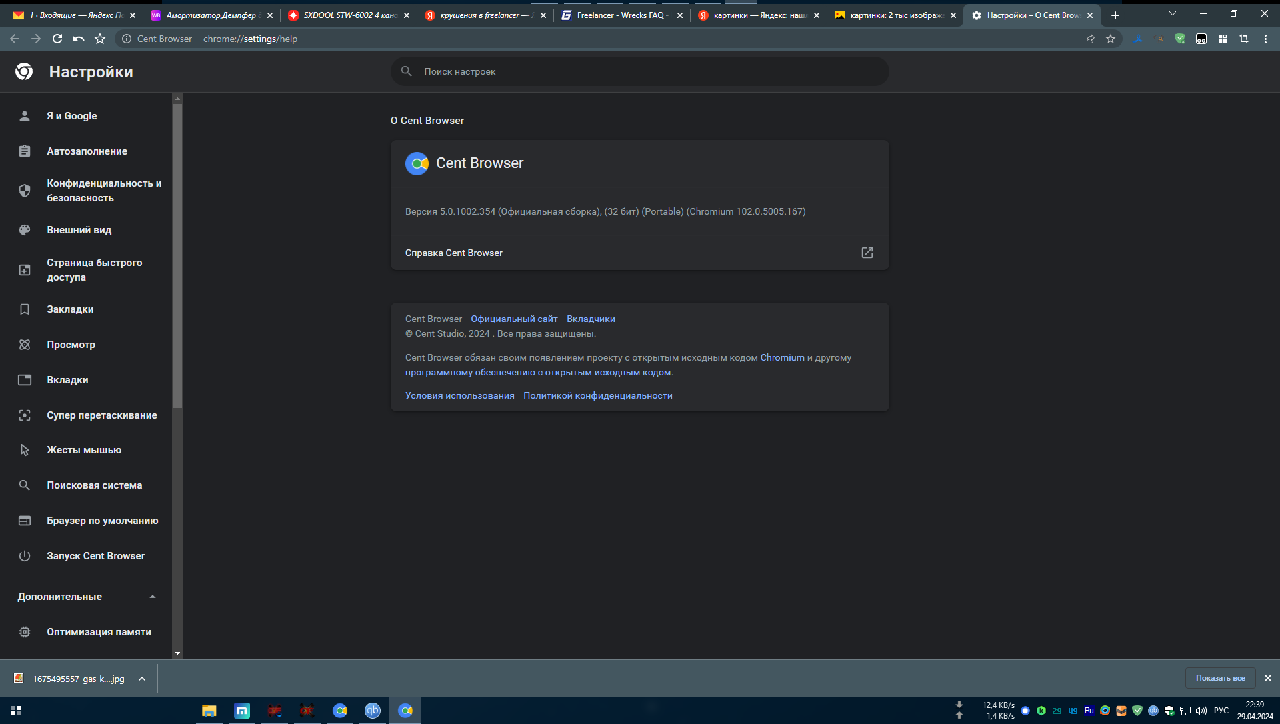
Task: Switch to 'картинки: 2 тыс изображений' tab
Action: tap(895, 15)
